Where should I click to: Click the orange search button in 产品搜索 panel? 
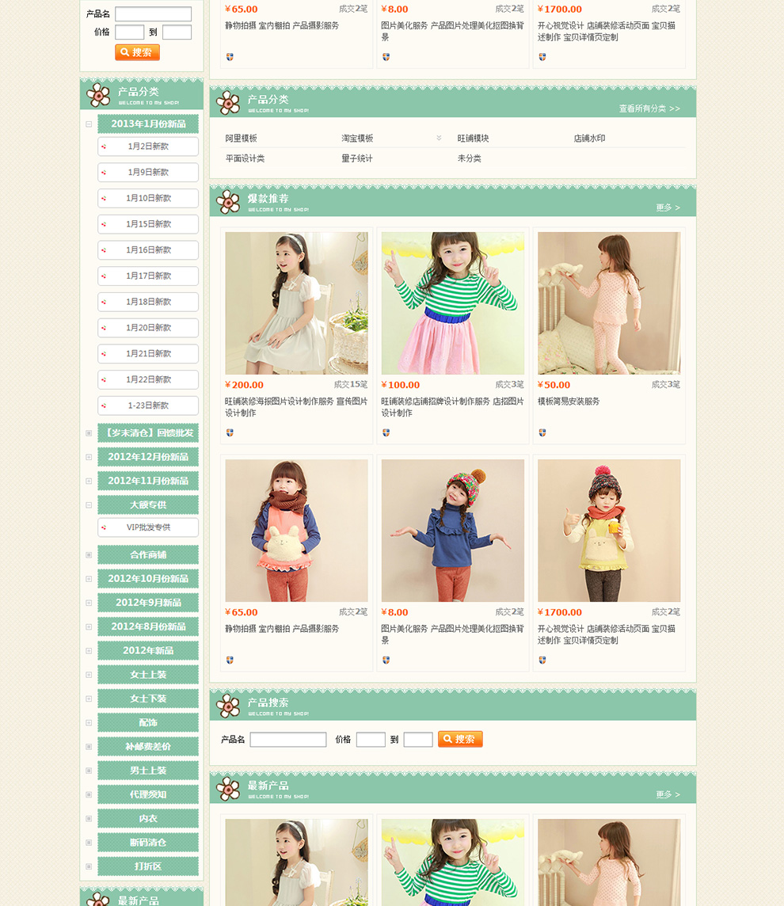460,739
